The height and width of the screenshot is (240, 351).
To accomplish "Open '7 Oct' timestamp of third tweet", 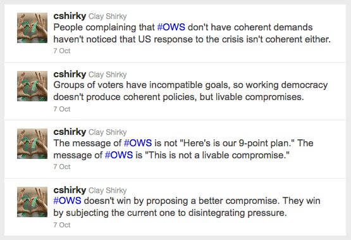I will tap(62, 167).
